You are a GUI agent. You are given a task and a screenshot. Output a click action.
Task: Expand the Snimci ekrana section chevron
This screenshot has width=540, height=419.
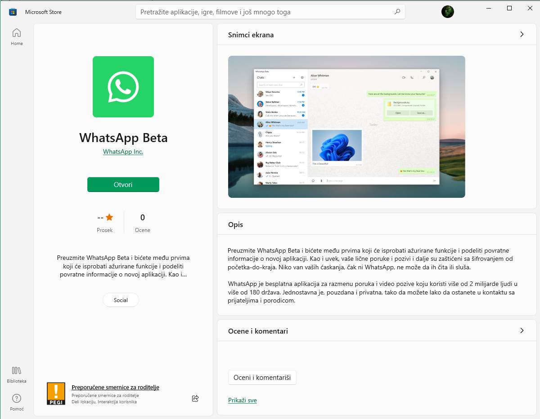coord(522,34)
